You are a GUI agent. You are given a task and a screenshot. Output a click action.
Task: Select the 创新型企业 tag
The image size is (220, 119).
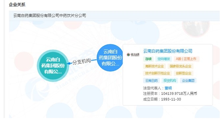pyautogui.click(x=184, y=73)
